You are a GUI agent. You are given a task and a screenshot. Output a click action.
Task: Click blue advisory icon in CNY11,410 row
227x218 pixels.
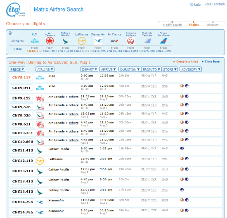point(182,149)
